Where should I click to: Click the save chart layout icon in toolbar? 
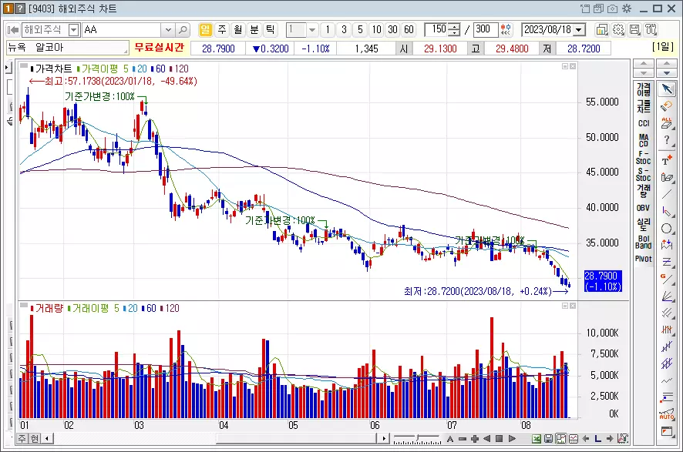(x=635, y=29)
